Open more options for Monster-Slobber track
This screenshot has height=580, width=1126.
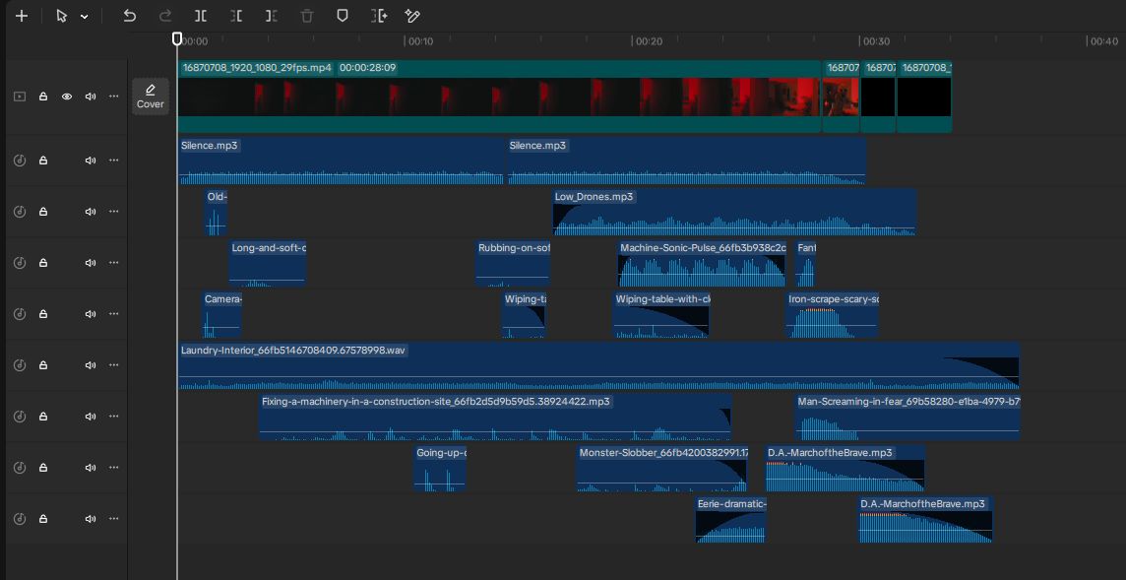coord(113,467)
